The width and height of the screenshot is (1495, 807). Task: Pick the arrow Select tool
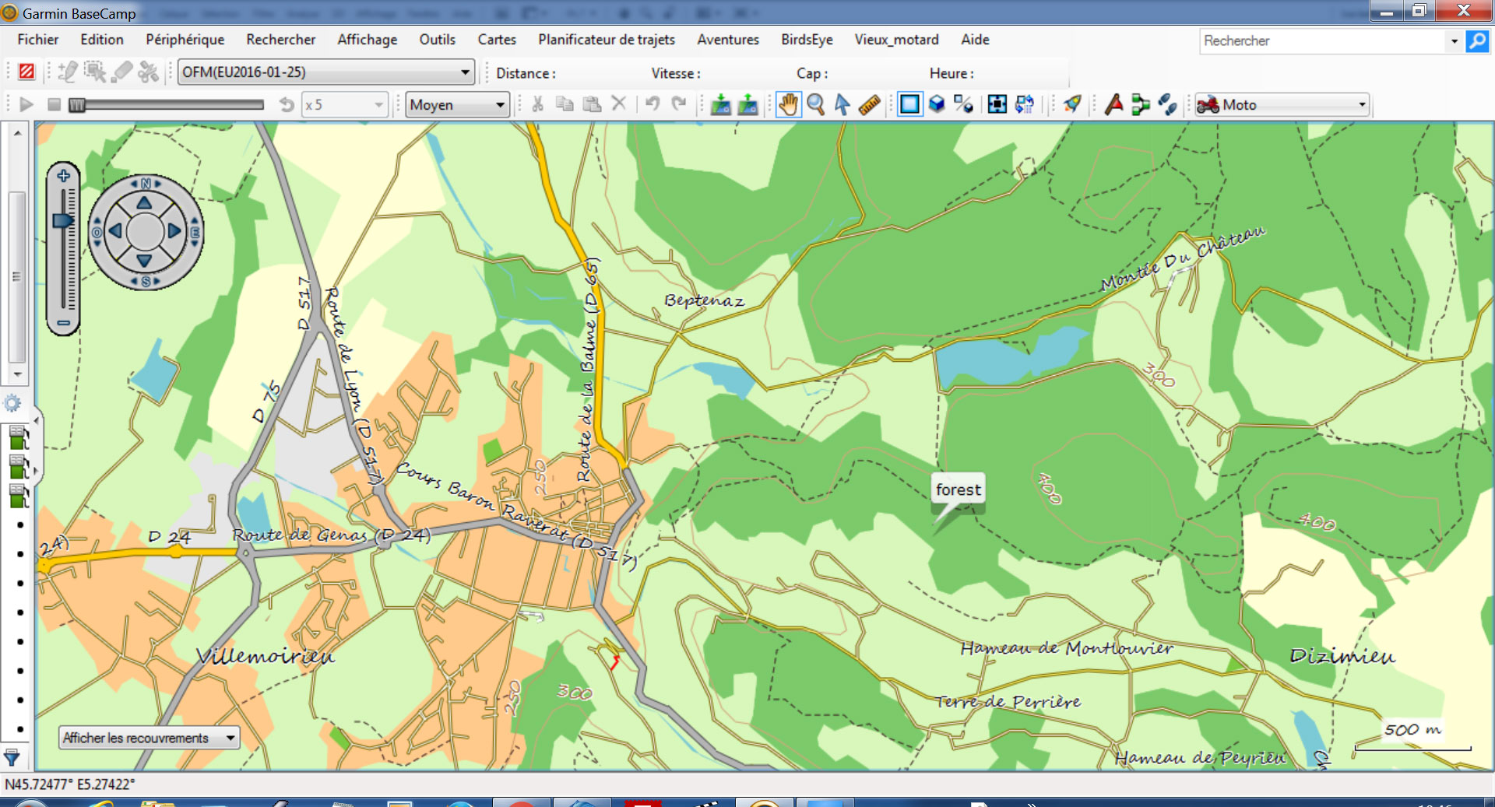pos(842,104)
